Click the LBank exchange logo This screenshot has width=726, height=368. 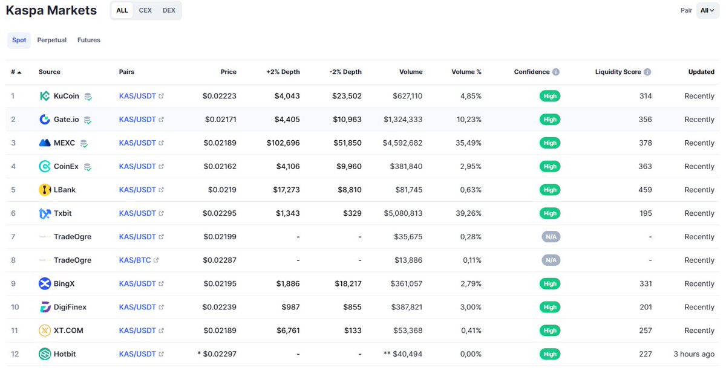(45, 190)
